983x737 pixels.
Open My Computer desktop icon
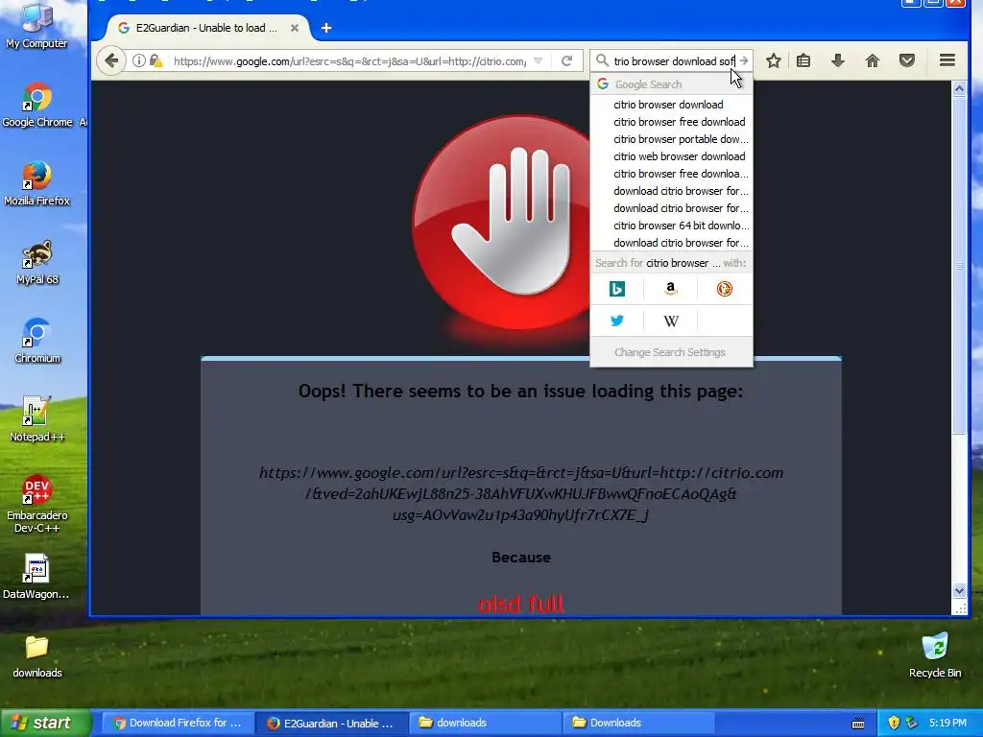[36, 25]
